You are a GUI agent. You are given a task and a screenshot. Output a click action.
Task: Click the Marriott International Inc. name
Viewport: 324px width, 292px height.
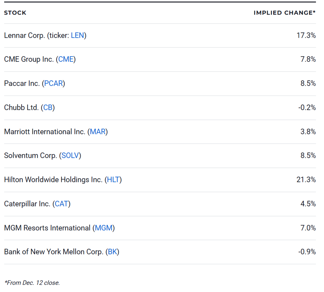(45, 132)
